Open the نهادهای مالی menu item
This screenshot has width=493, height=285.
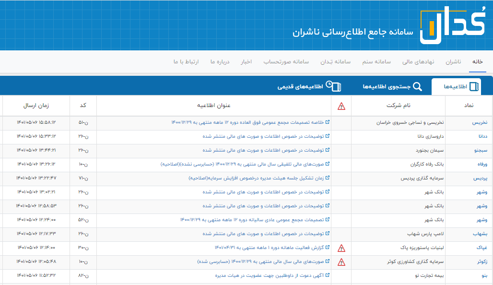point(418,62)
